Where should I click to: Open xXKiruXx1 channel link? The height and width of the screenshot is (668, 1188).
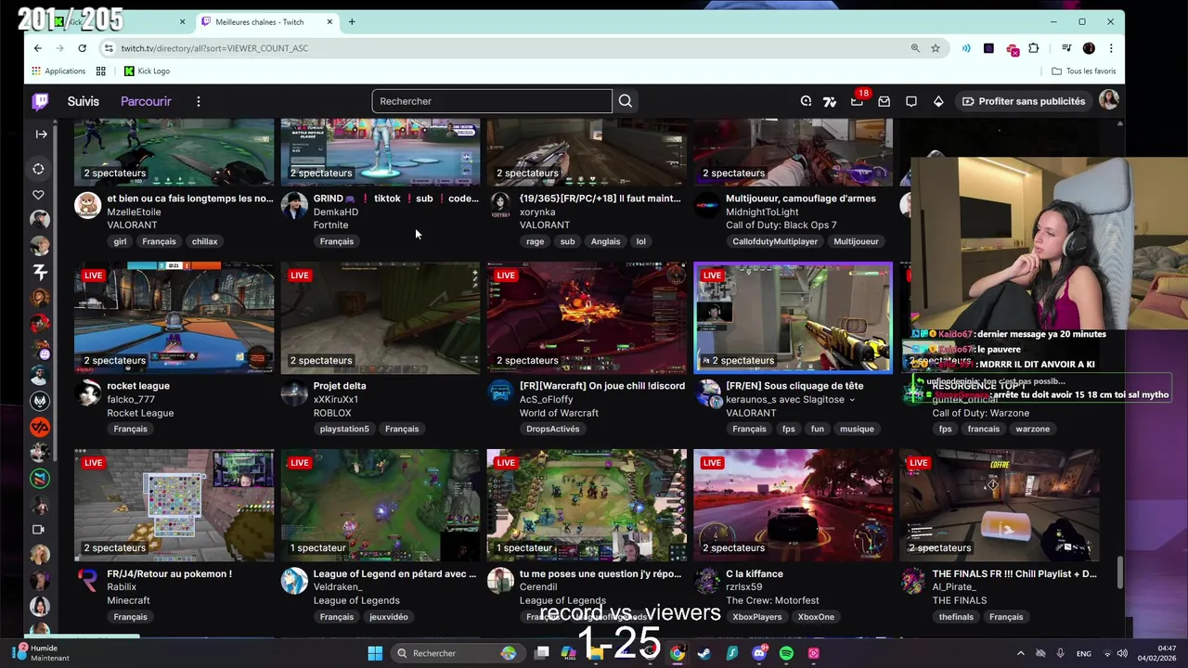[335, 400]
